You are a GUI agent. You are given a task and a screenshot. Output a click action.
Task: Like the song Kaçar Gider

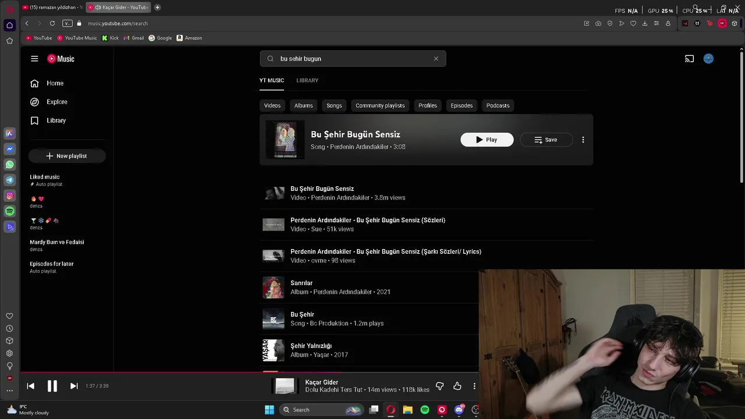tap(457, 386)
